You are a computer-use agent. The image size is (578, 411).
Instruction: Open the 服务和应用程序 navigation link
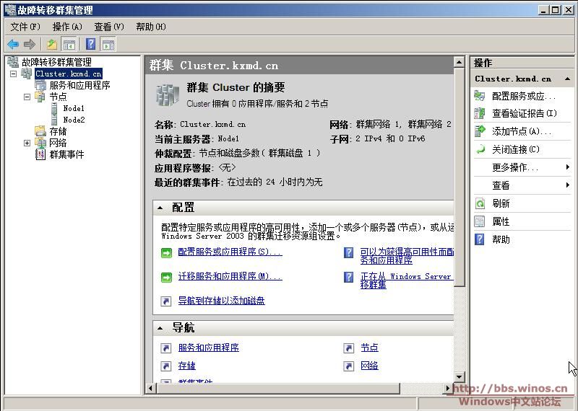pos(208,348)
